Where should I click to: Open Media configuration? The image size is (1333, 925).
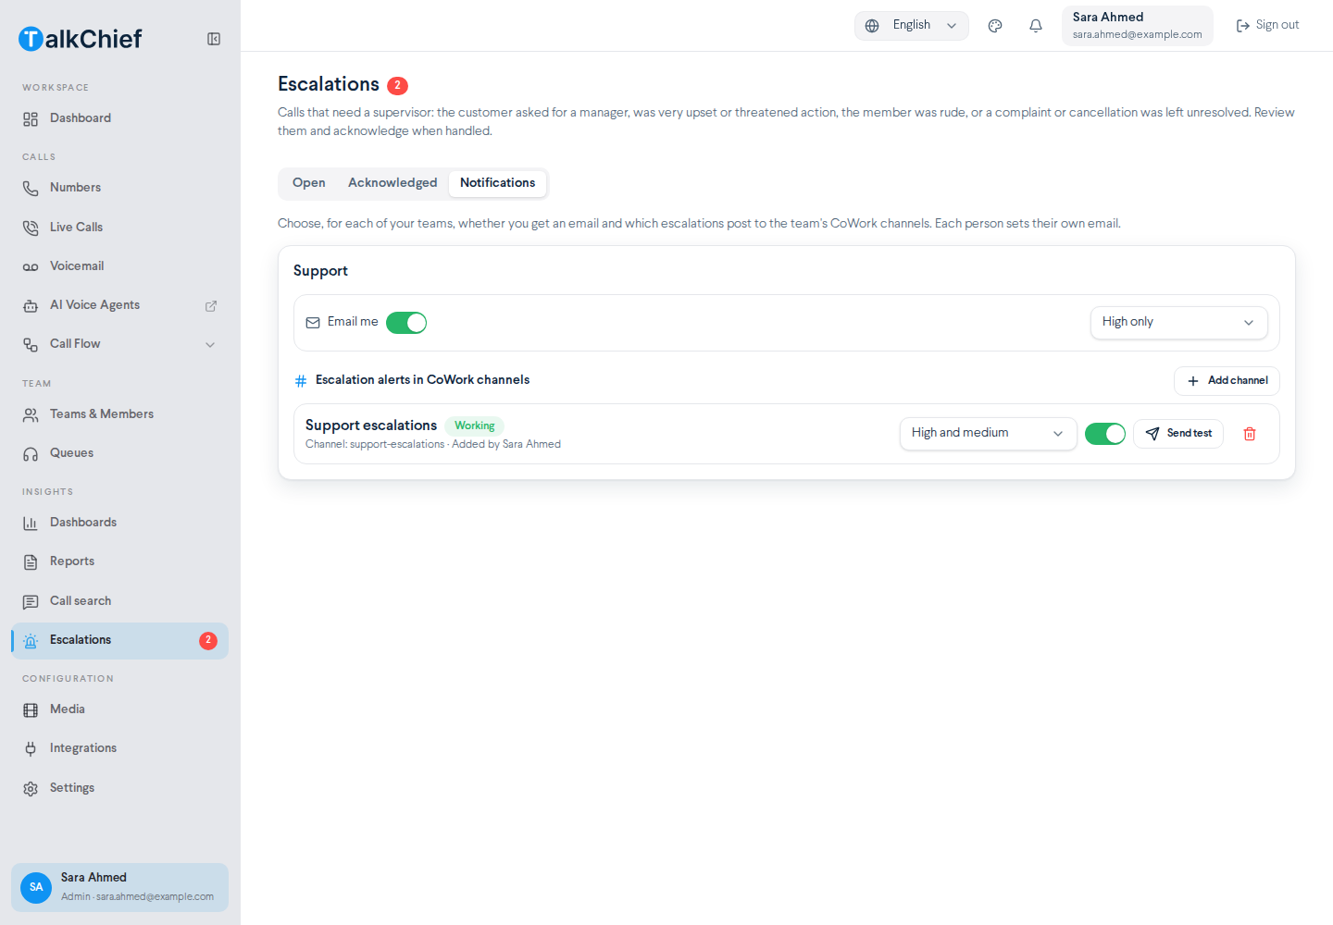pyautogui.click(x=120, y=709)
